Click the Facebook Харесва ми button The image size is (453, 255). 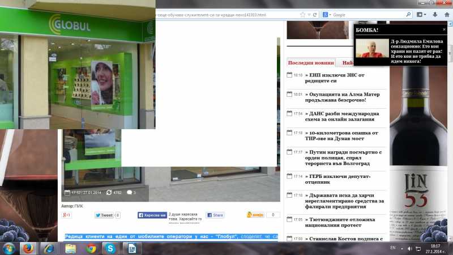click(152, 215)
